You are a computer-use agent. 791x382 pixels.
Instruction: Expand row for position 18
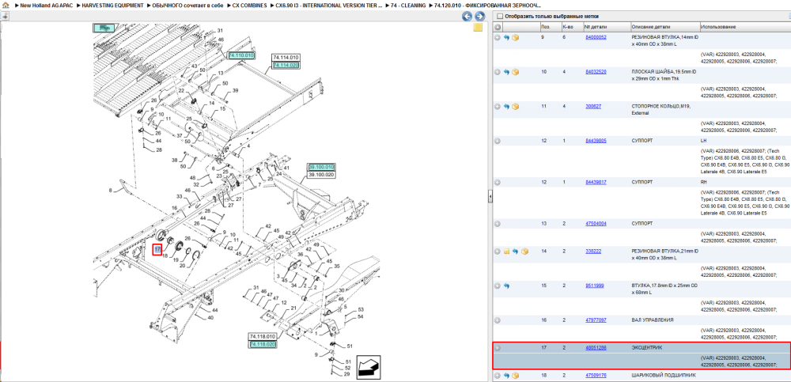point(498,376)
